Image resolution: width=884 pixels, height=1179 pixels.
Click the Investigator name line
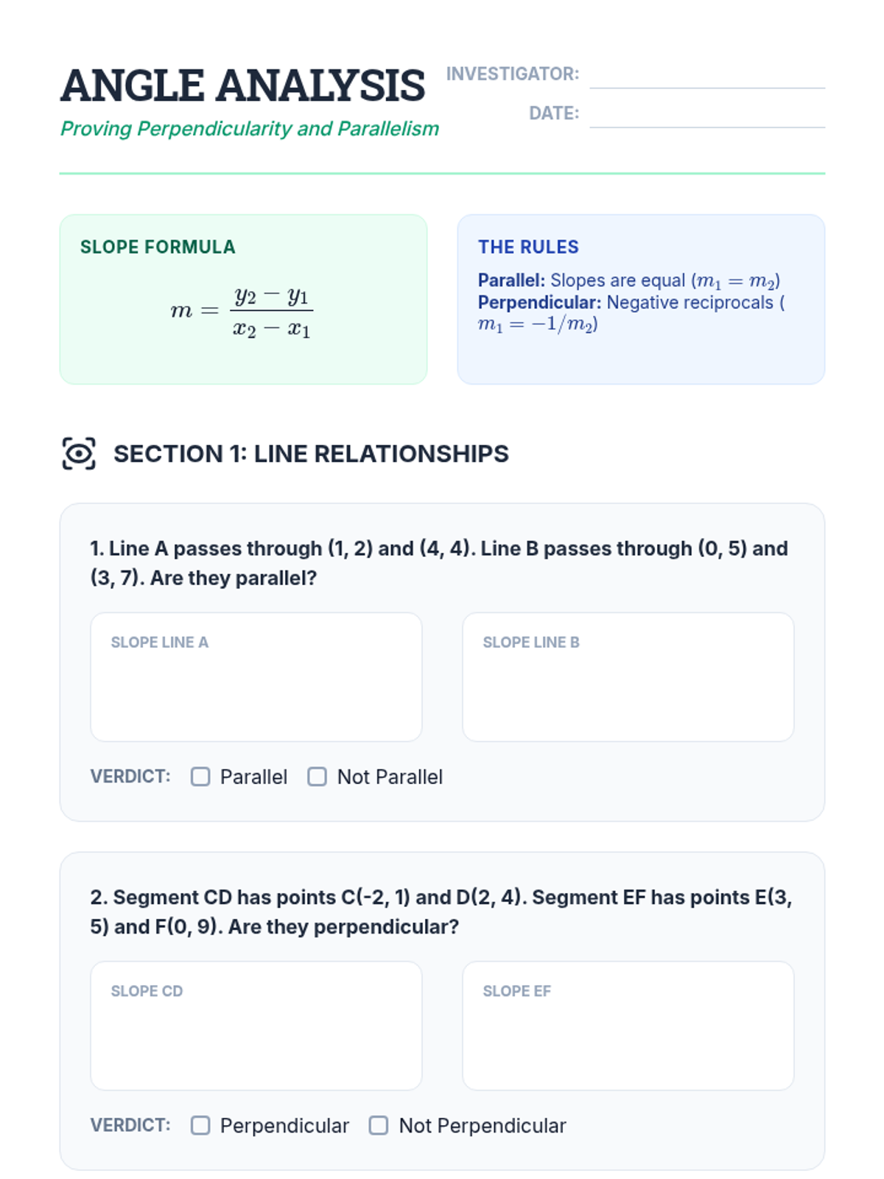706,77
